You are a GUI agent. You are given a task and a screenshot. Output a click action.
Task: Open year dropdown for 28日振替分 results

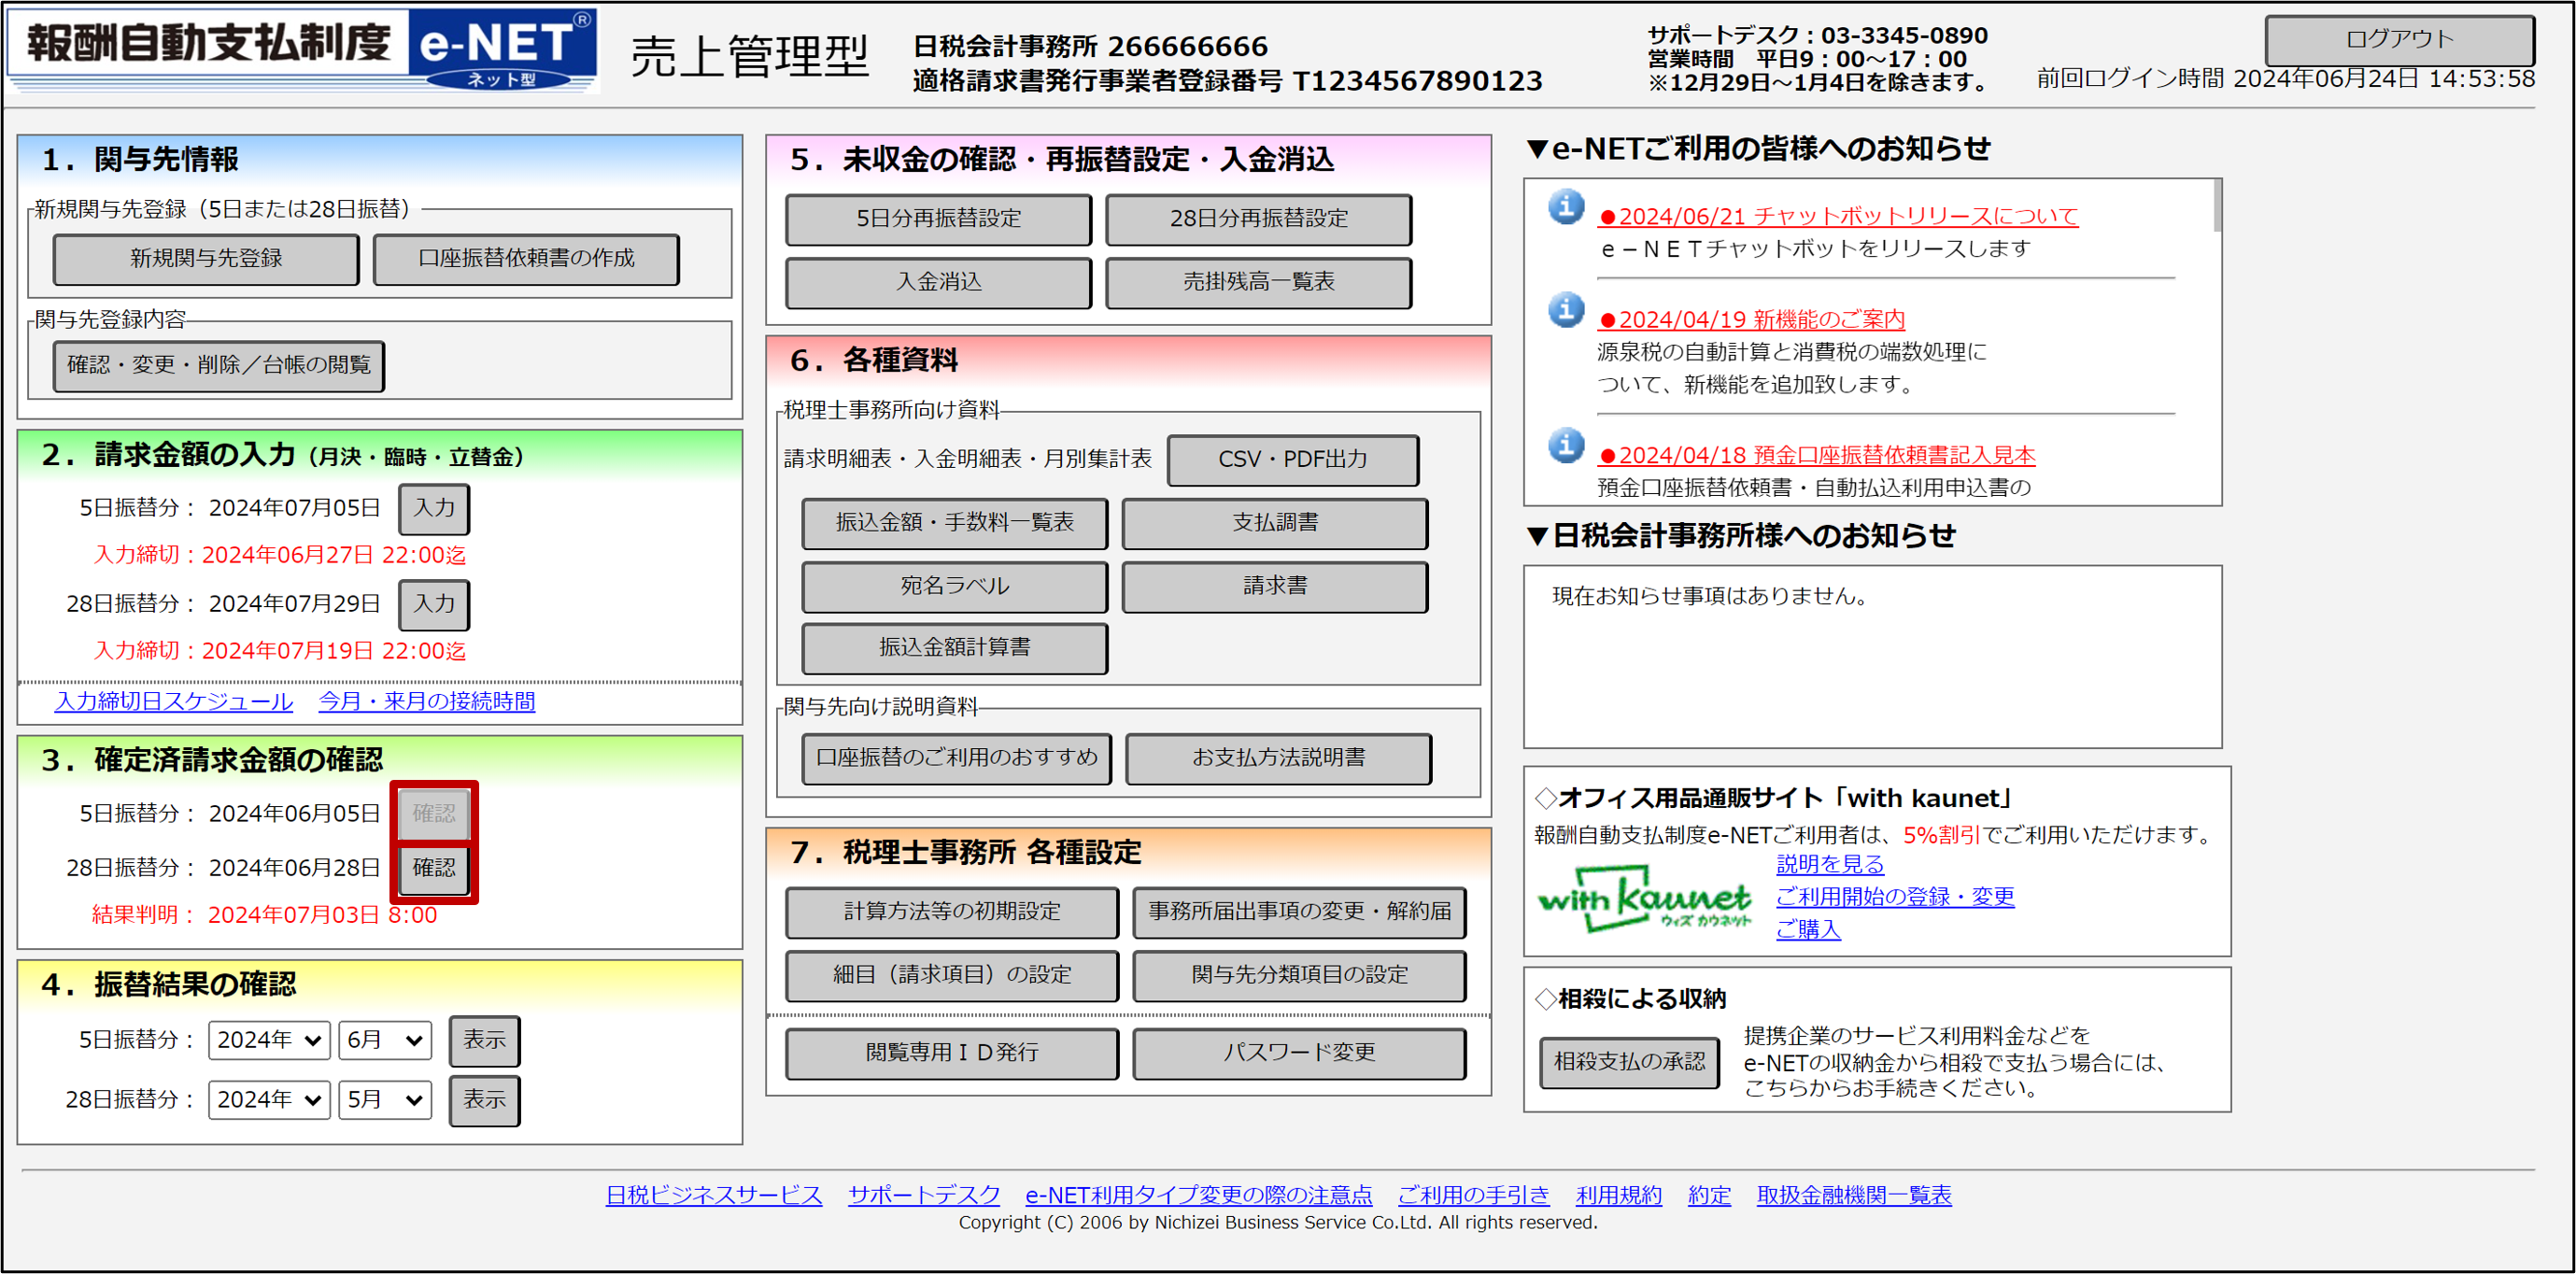[269, 1100]
